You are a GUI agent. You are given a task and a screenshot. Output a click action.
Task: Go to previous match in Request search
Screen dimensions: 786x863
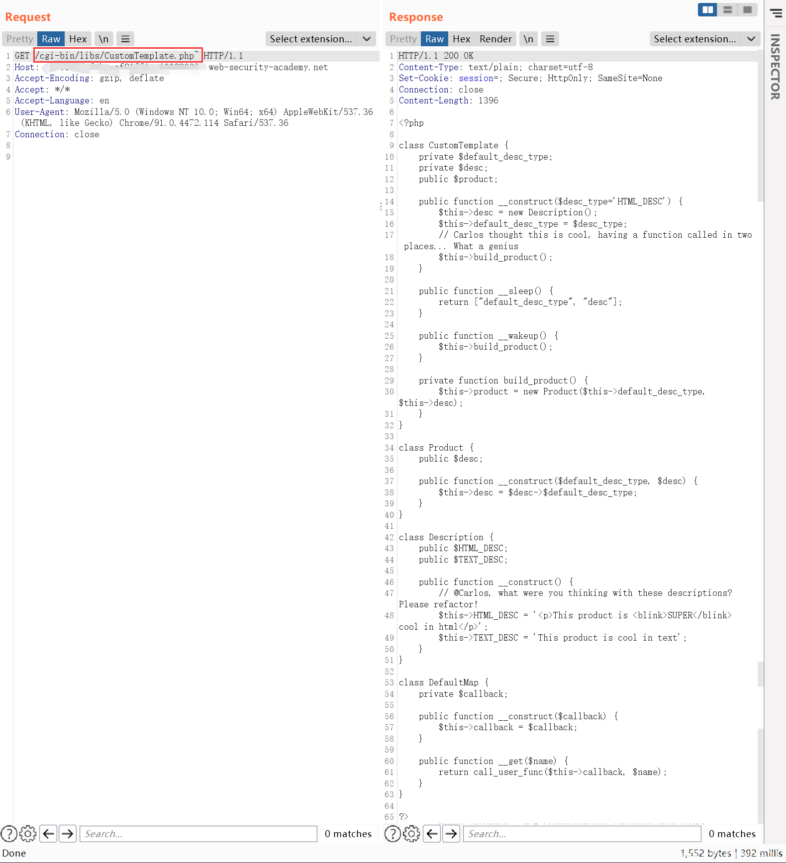click(48, 833)
